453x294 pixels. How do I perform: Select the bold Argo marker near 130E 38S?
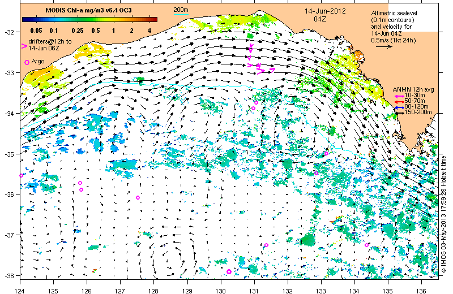click(x=229, y=271)
